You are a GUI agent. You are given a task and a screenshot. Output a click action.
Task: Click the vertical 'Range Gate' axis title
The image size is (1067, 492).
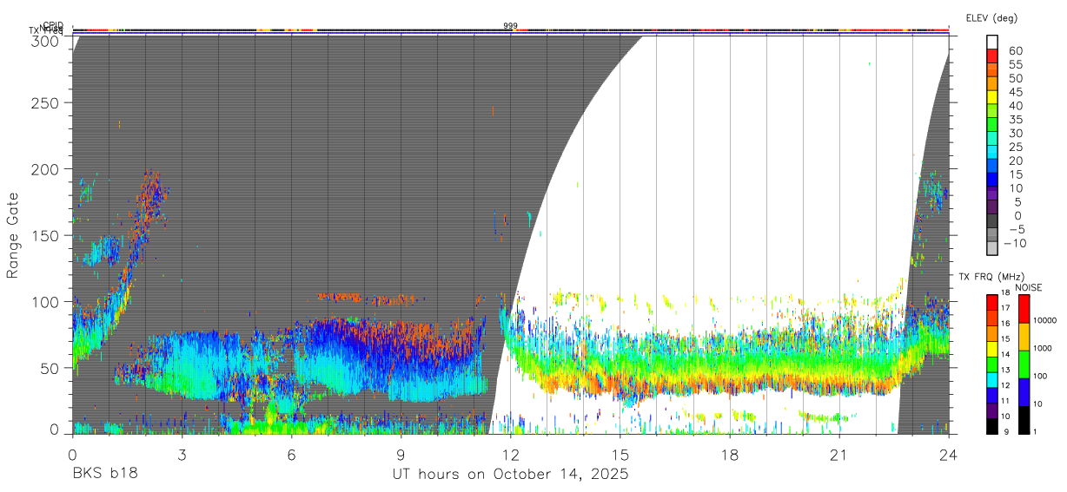click(12, 235)
